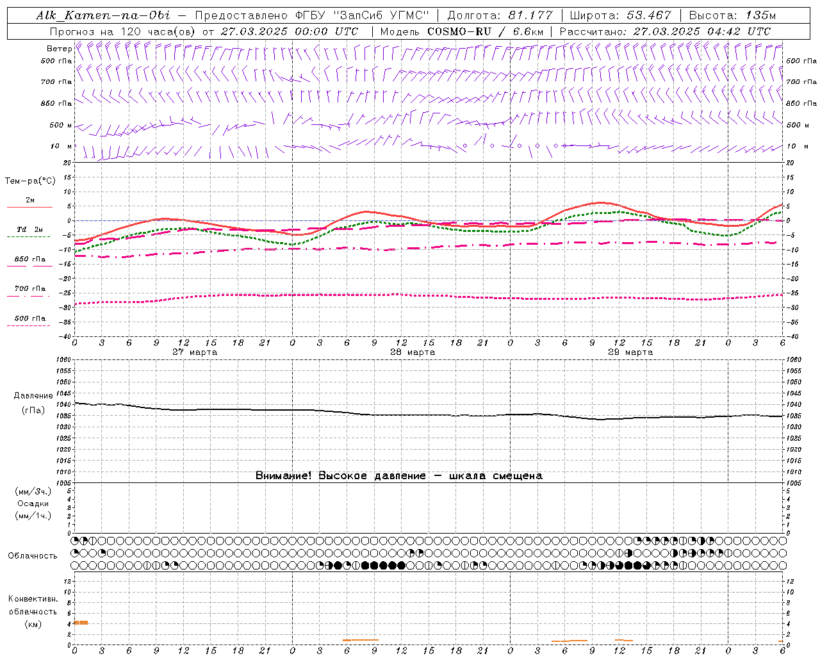Click the orange convective bar at 4 km height
The width and height of the screenshot is (820, 656).
click(x=81, y=623)
